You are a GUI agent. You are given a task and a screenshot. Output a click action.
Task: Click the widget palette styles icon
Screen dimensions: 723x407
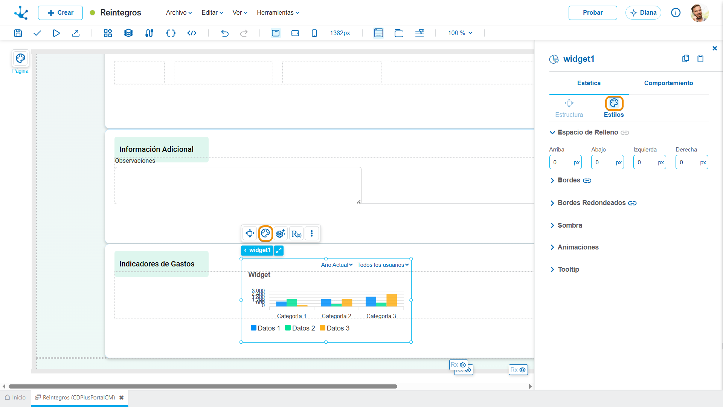pyautogui.click(x=265, y=233)
